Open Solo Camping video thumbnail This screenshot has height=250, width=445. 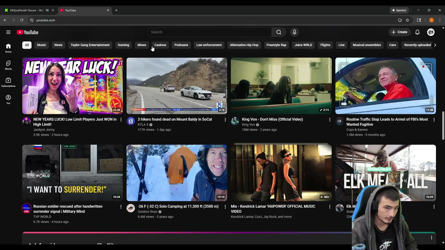[177, 173]
